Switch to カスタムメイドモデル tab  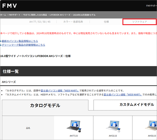125,105
